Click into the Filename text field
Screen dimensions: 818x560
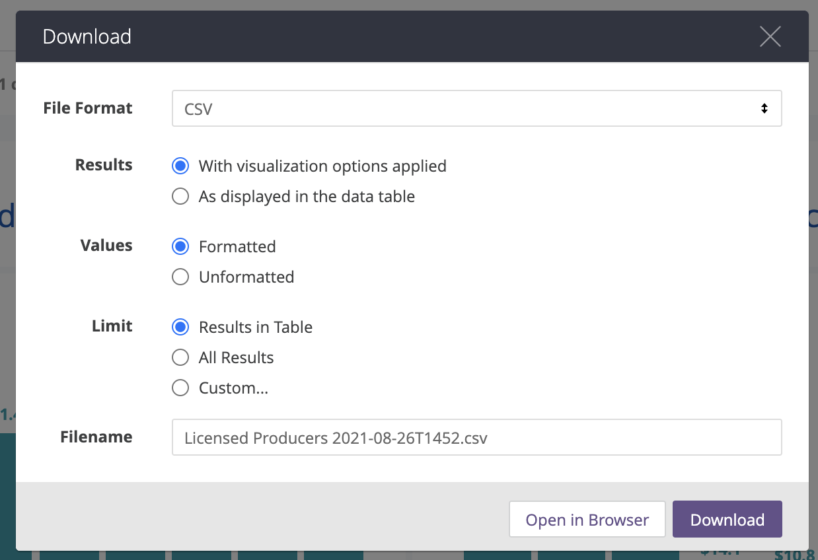click(x=476, y=437)
